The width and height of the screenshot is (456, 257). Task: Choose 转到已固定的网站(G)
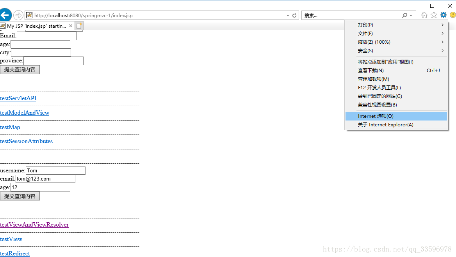coord(396,96)
